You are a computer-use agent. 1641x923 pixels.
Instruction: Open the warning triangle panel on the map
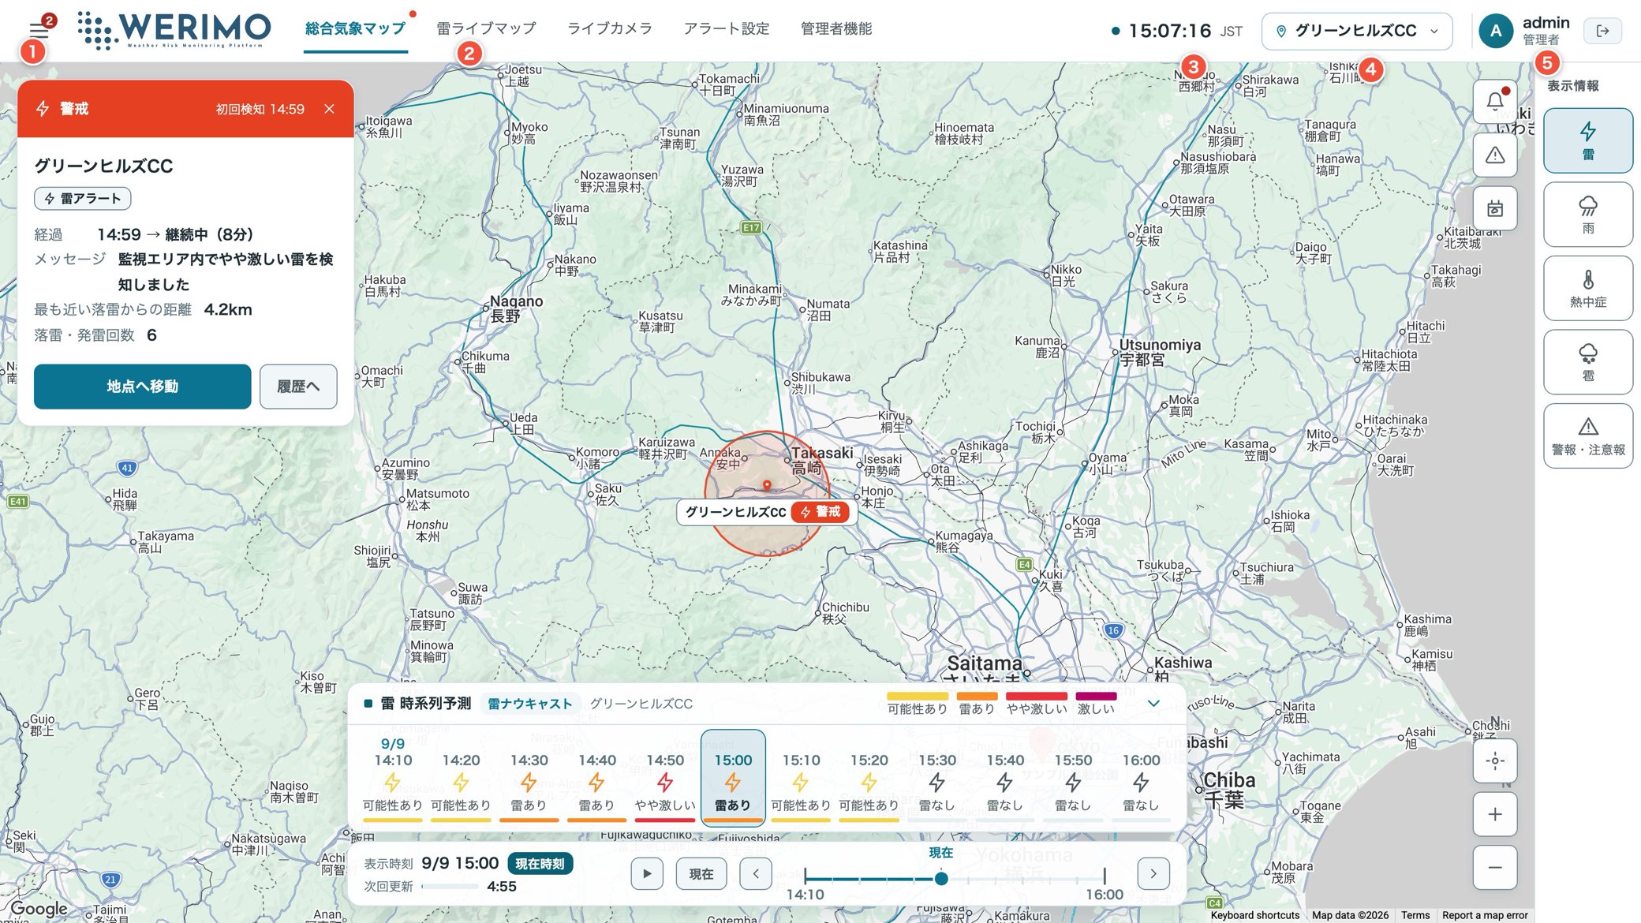click(1495, 155)
